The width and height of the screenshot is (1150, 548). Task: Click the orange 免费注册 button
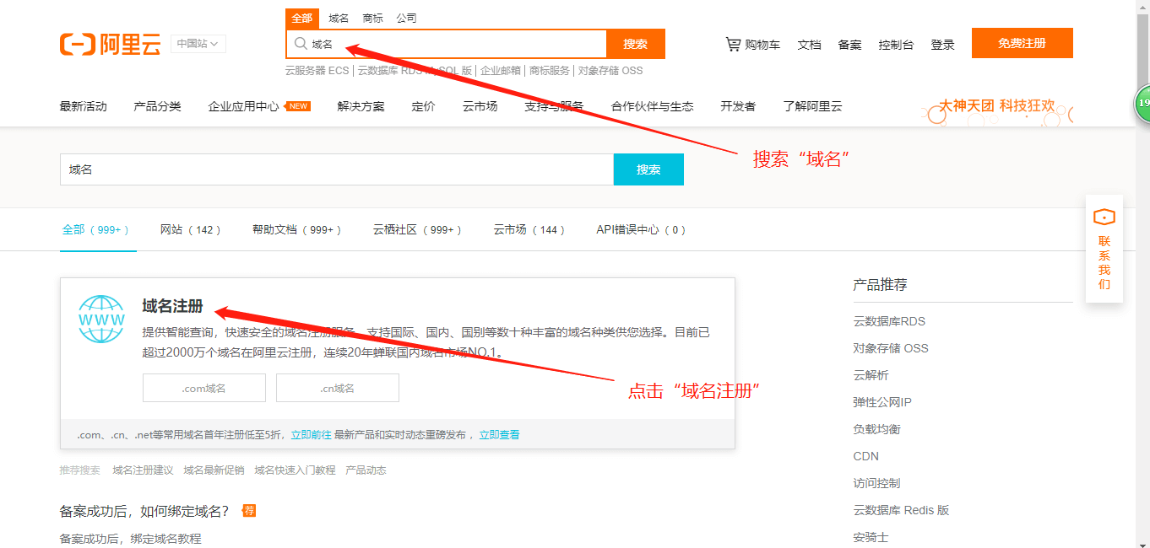click(1022, 43)
